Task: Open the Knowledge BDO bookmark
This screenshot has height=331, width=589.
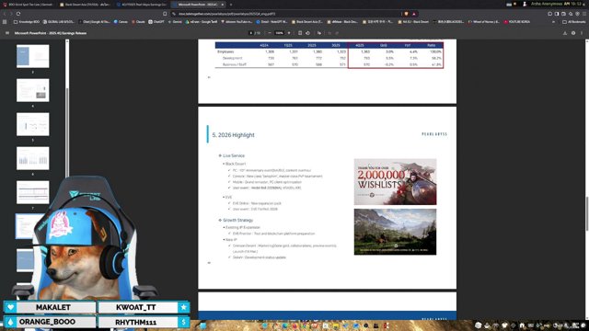Action: [27, 22]
